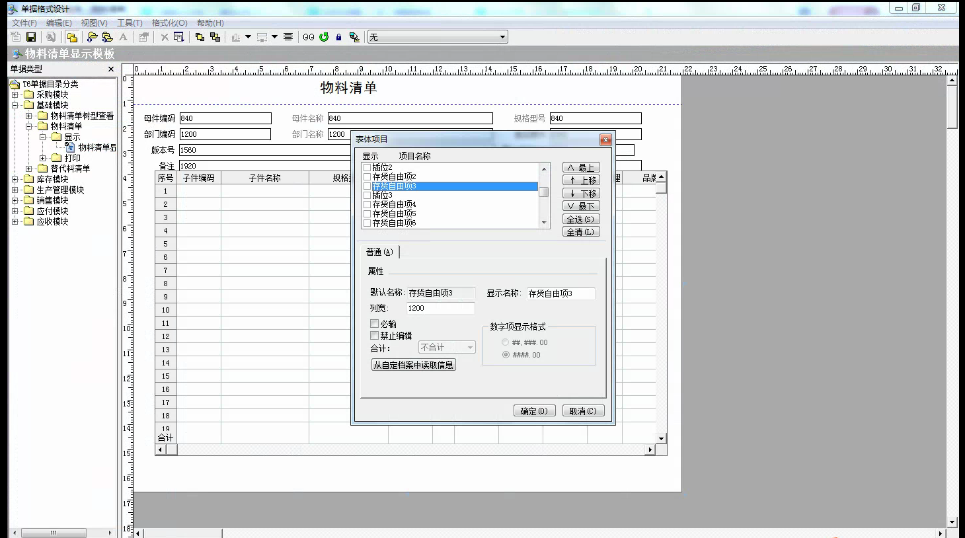Expand the 替代料清单 tree node
The height and width of the screenshot is (538, 965).
click(29, 169)
